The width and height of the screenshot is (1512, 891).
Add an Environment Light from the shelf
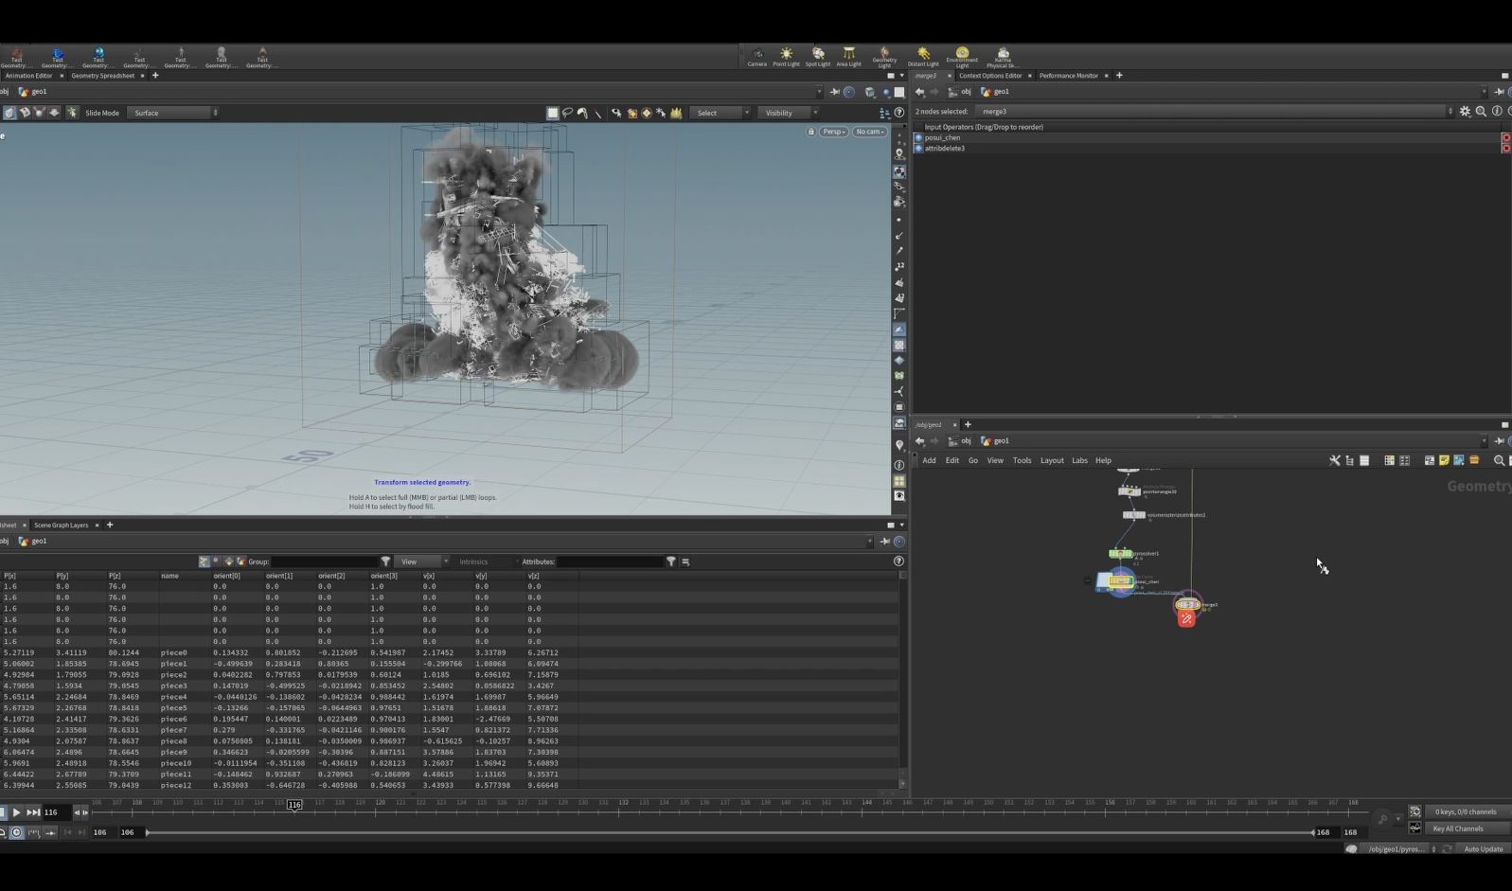click(x=962, y=57)
